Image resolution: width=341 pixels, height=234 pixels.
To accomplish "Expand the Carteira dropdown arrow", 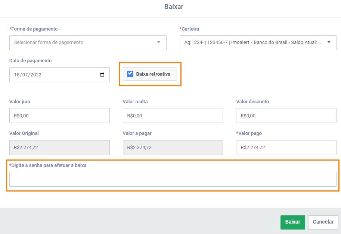I will [x=329, y=42].
